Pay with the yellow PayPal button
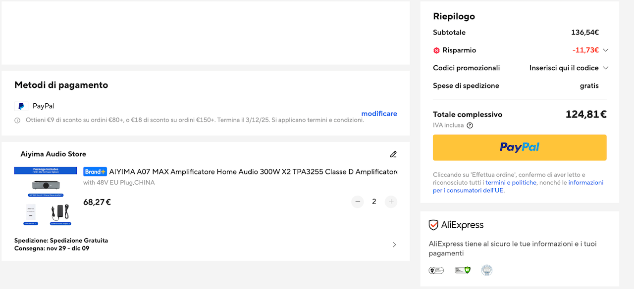This screenshot has height=289, width=634. [x=520, y=147]
